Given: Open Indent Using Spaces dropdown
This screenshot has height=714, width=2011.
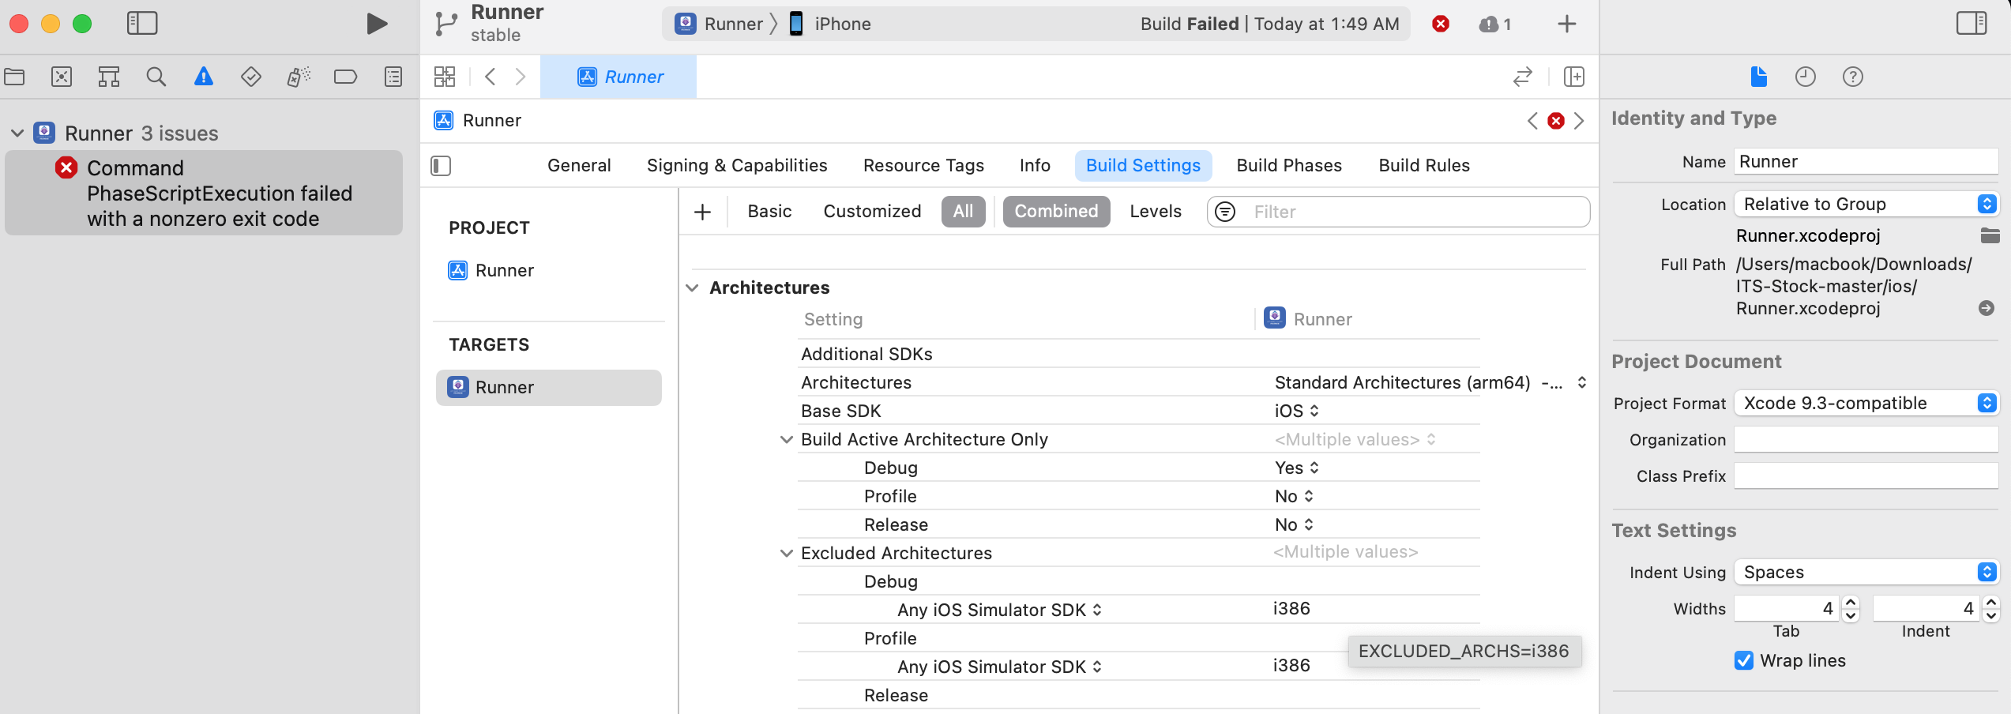Looking at the screenshot, I should point(1866,572).
